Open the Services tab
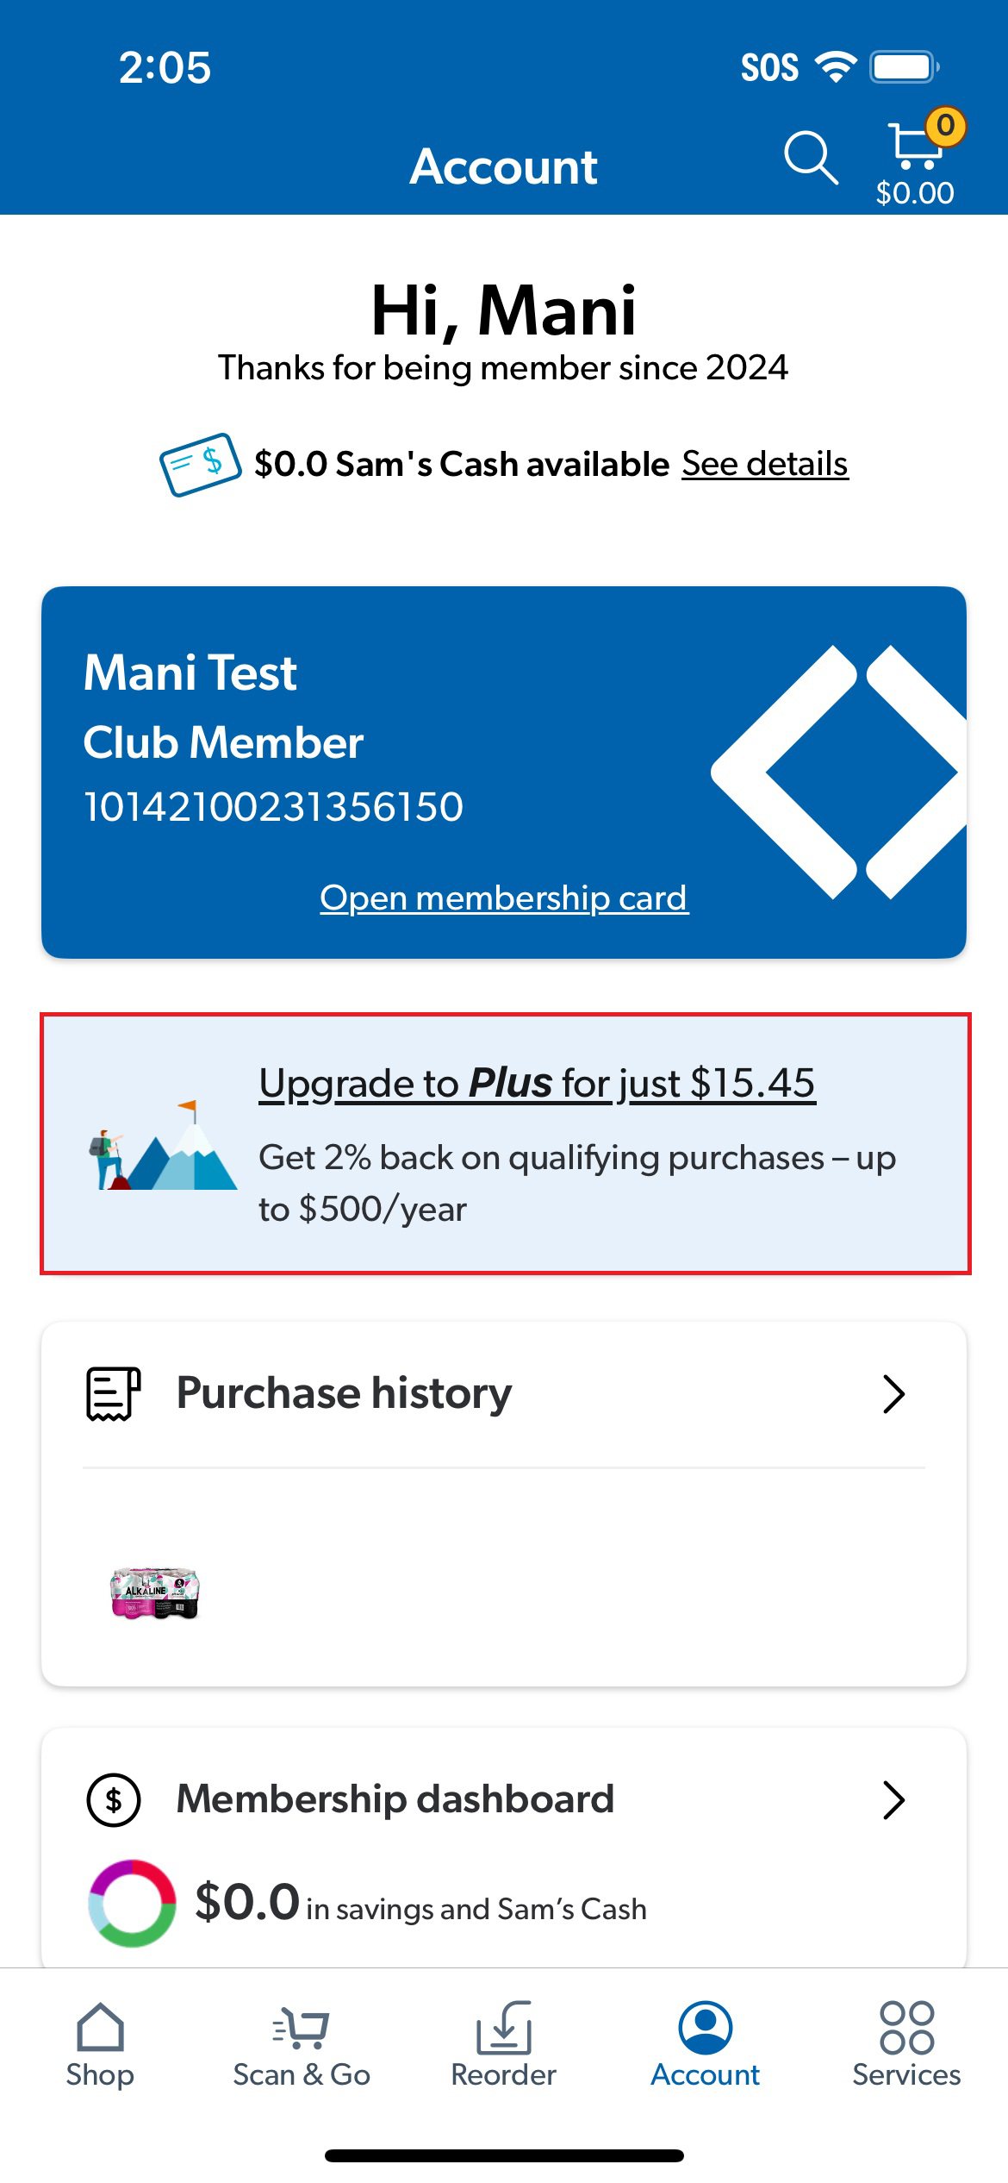The width and height of the screenshot is (1008, 2183). 906,2045
